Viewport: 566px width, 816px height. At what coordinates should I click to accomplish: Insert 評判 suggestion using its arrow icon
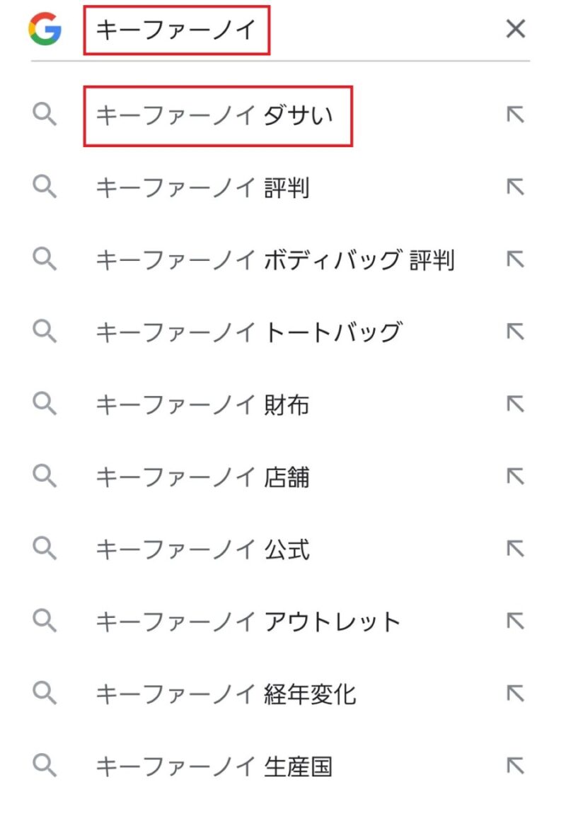pyautogui.click(x=516, y=187)
